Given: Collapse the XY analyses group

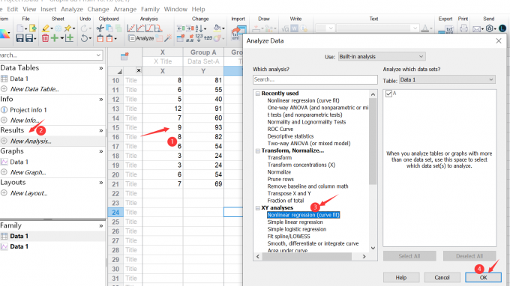Looking at the screenshot, I should click(x=257, y=208).
